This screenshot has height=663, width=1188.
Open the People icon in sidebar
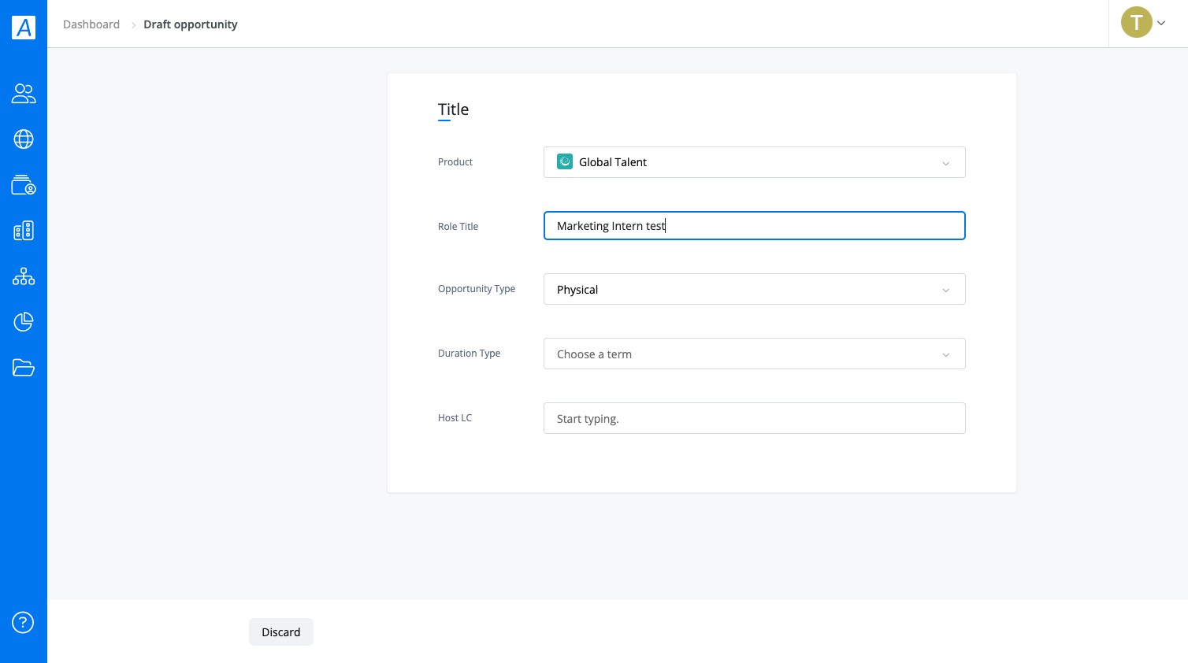[24, 94]
